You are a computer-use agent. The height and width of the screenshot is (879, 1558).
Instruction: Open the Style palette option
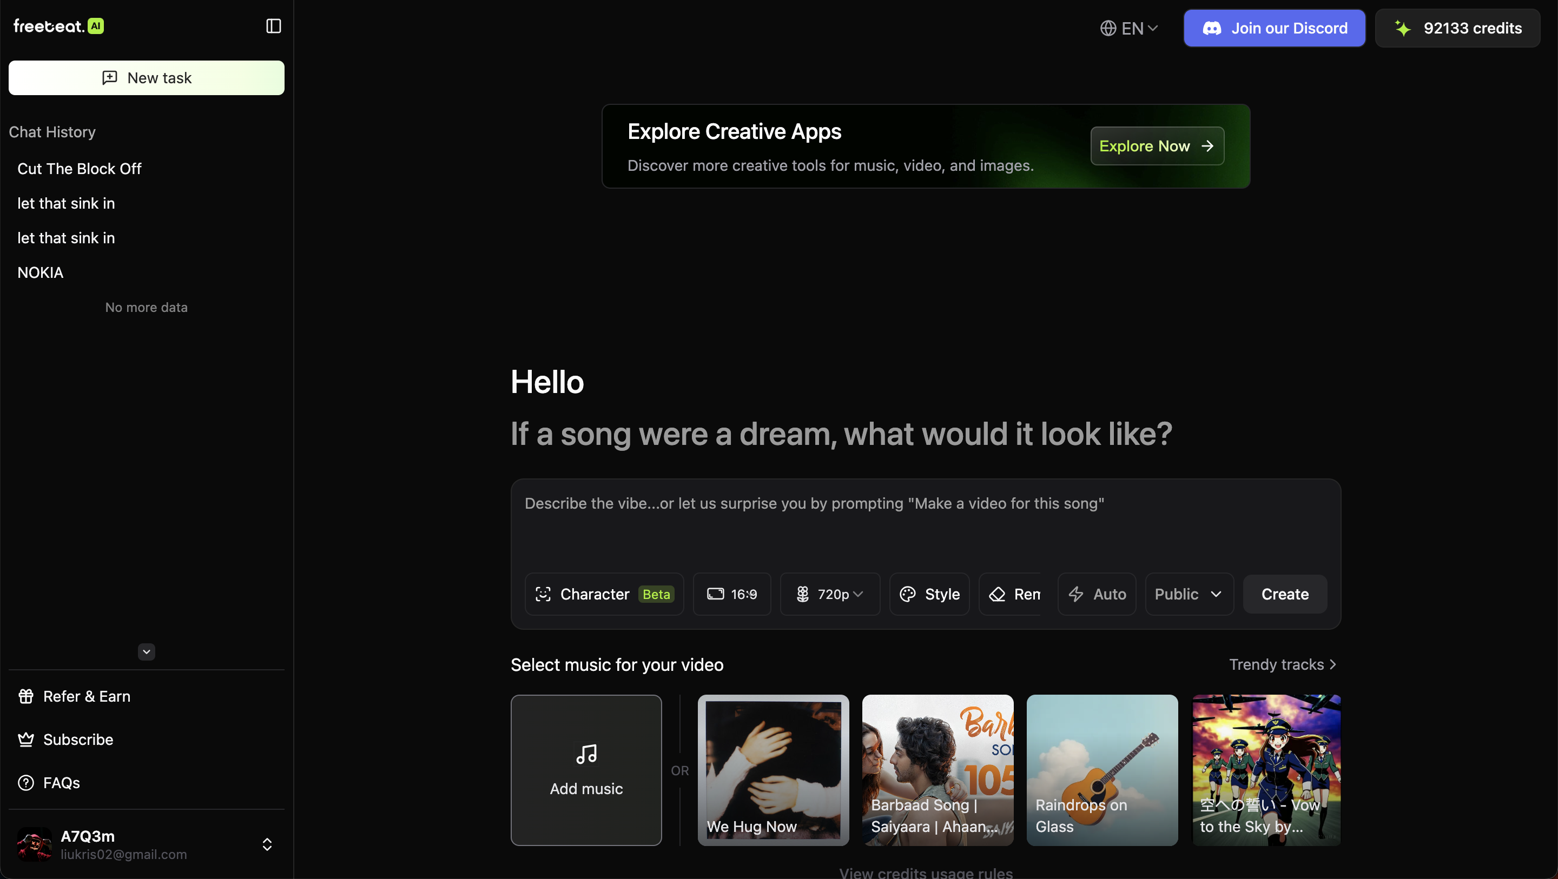tap(929, 594)
